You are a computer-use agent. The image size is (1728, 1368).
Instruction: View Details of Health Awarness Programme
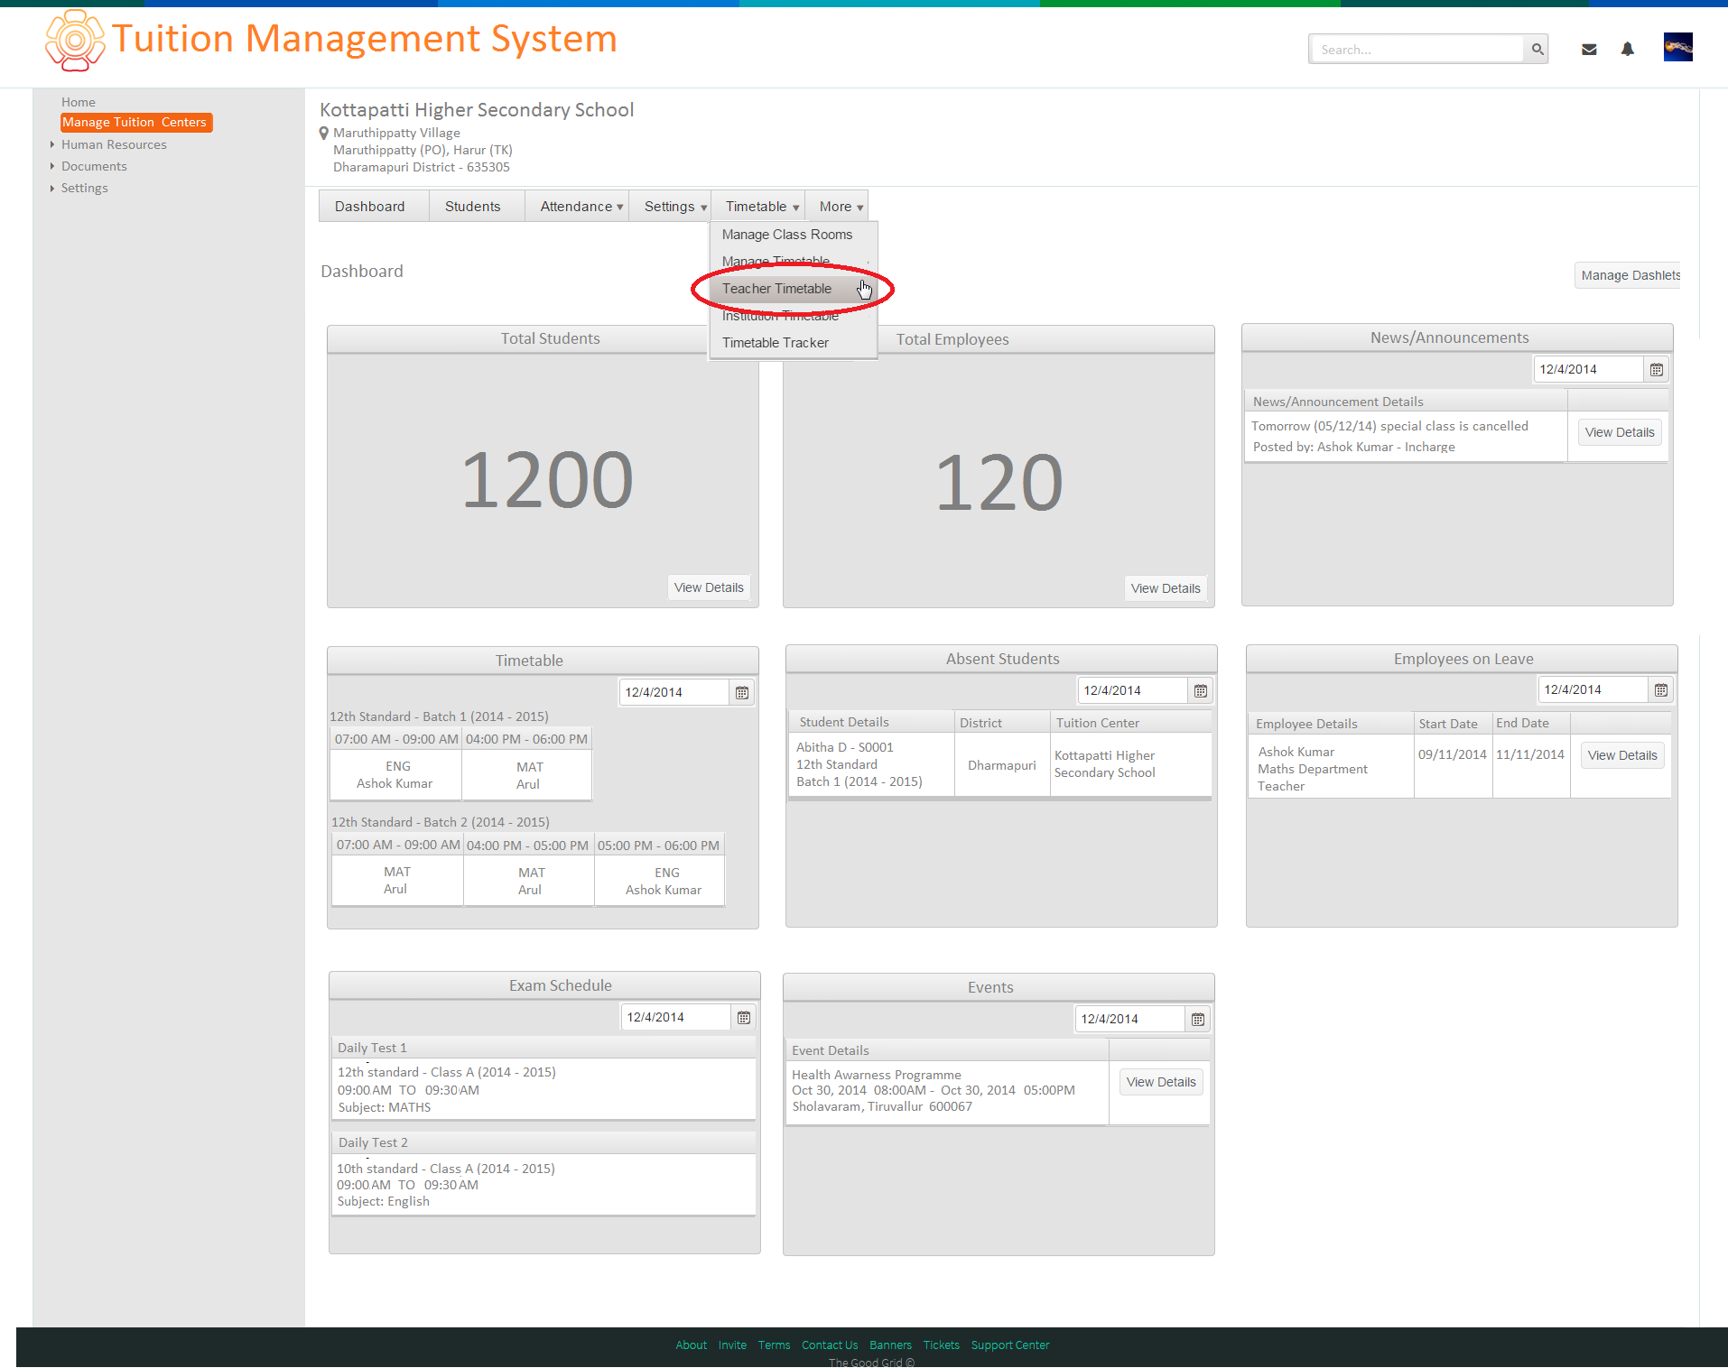(1161, 1082)
